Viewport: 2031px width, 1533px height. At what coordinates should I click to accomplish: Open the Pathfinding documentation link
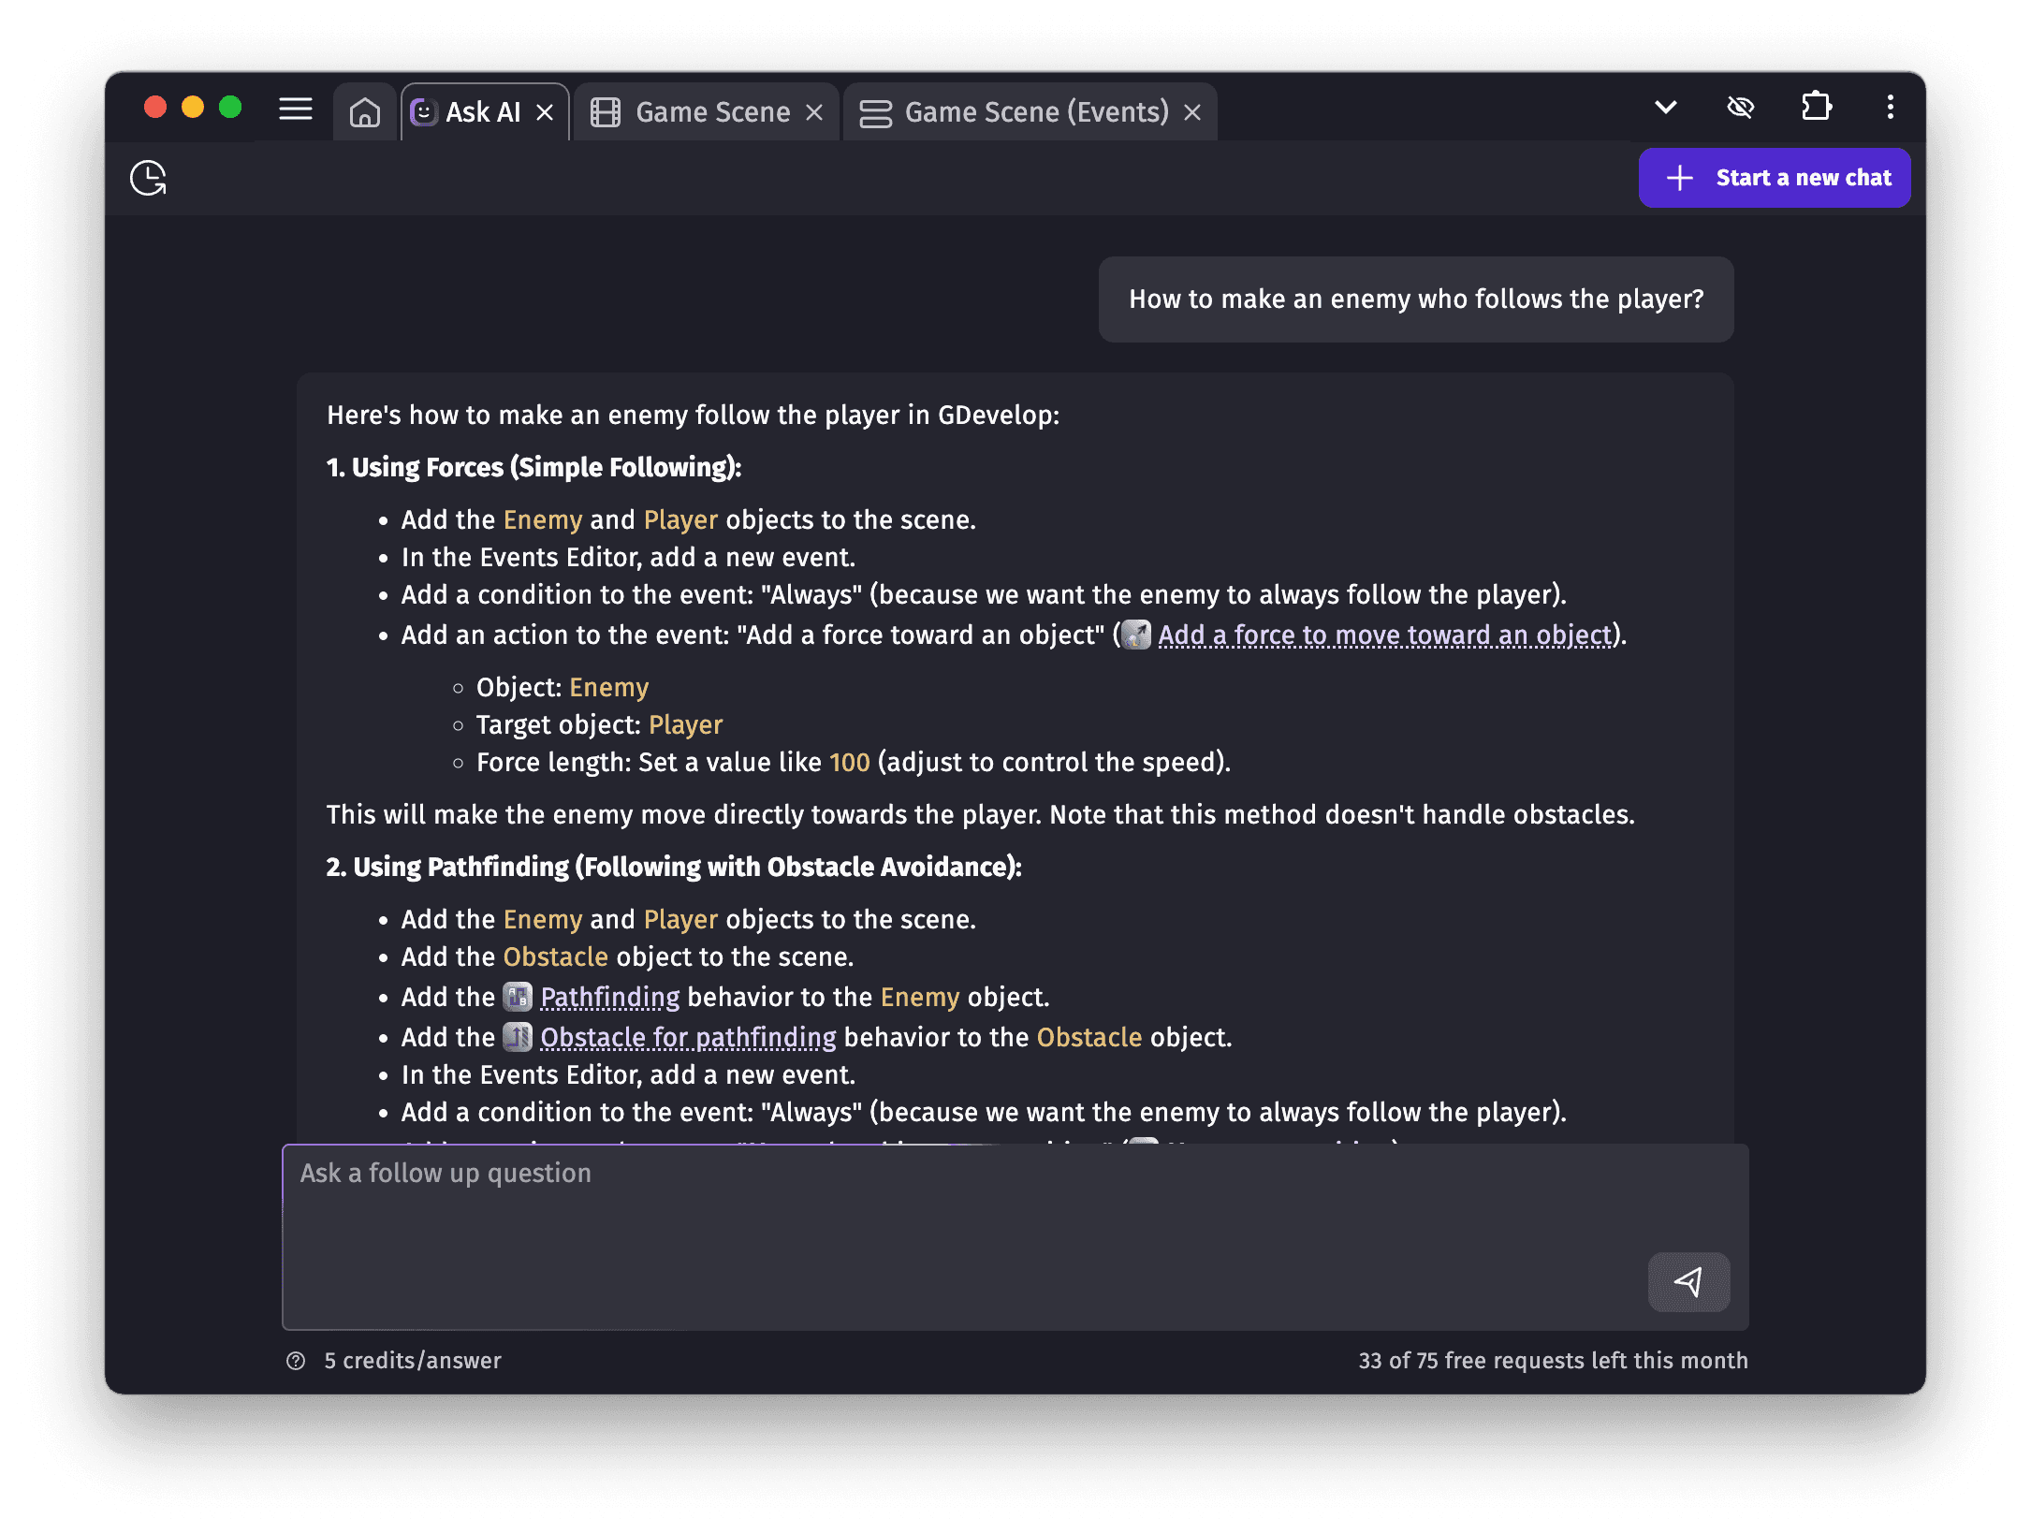click(x=610, y=998)
